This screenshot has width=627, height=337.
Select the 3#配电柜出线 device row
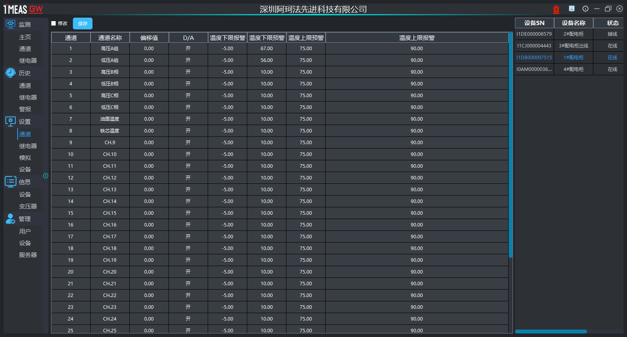[x=573, y=46]
